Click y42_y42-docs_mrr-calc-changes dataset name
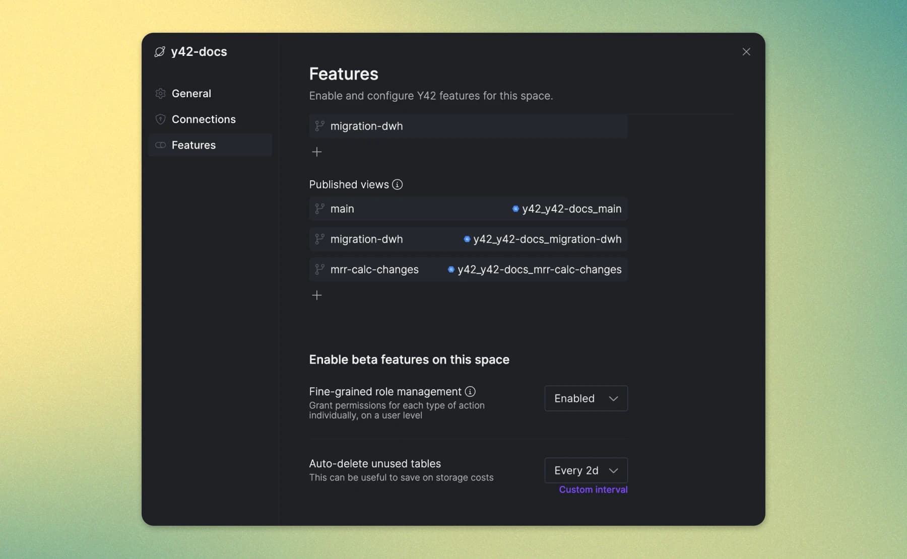 pyautogui.click(x=539, y=269)
